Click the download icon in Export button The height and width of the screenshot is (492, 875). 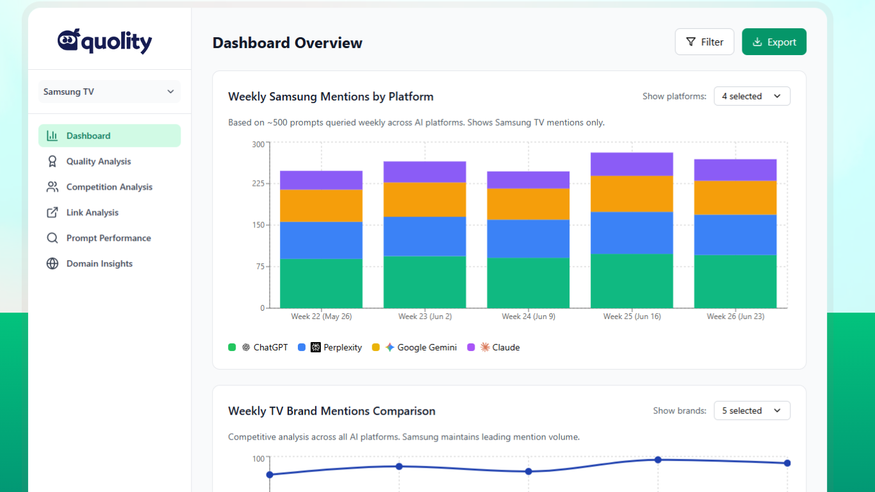(x=757, y=42)
